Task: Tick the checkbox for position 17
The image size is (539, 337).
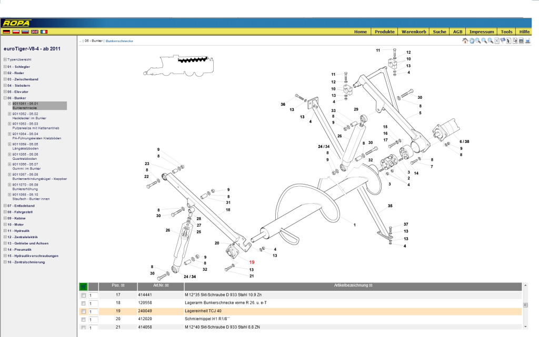Action: pos(83,295)
